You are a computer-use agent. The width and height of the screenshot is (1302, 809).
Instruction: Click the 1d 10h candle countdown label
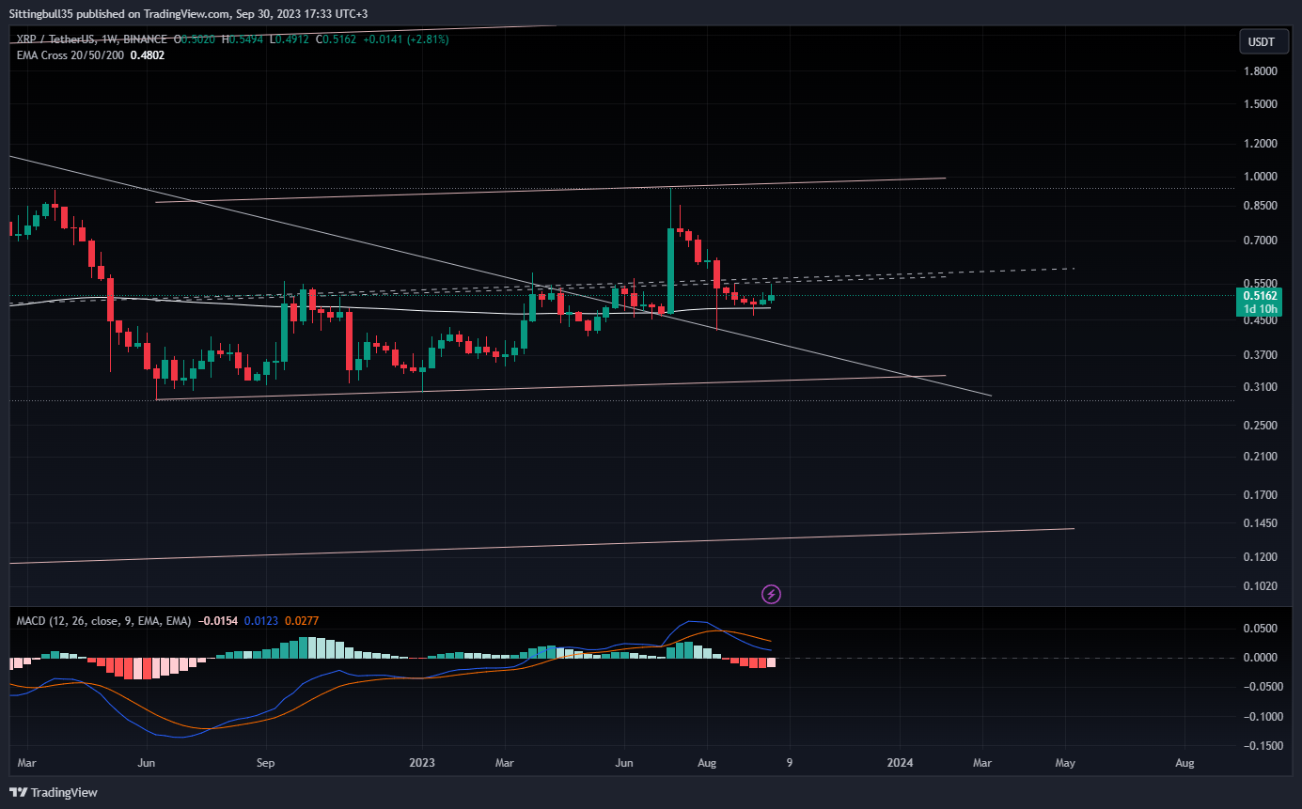1262,307
